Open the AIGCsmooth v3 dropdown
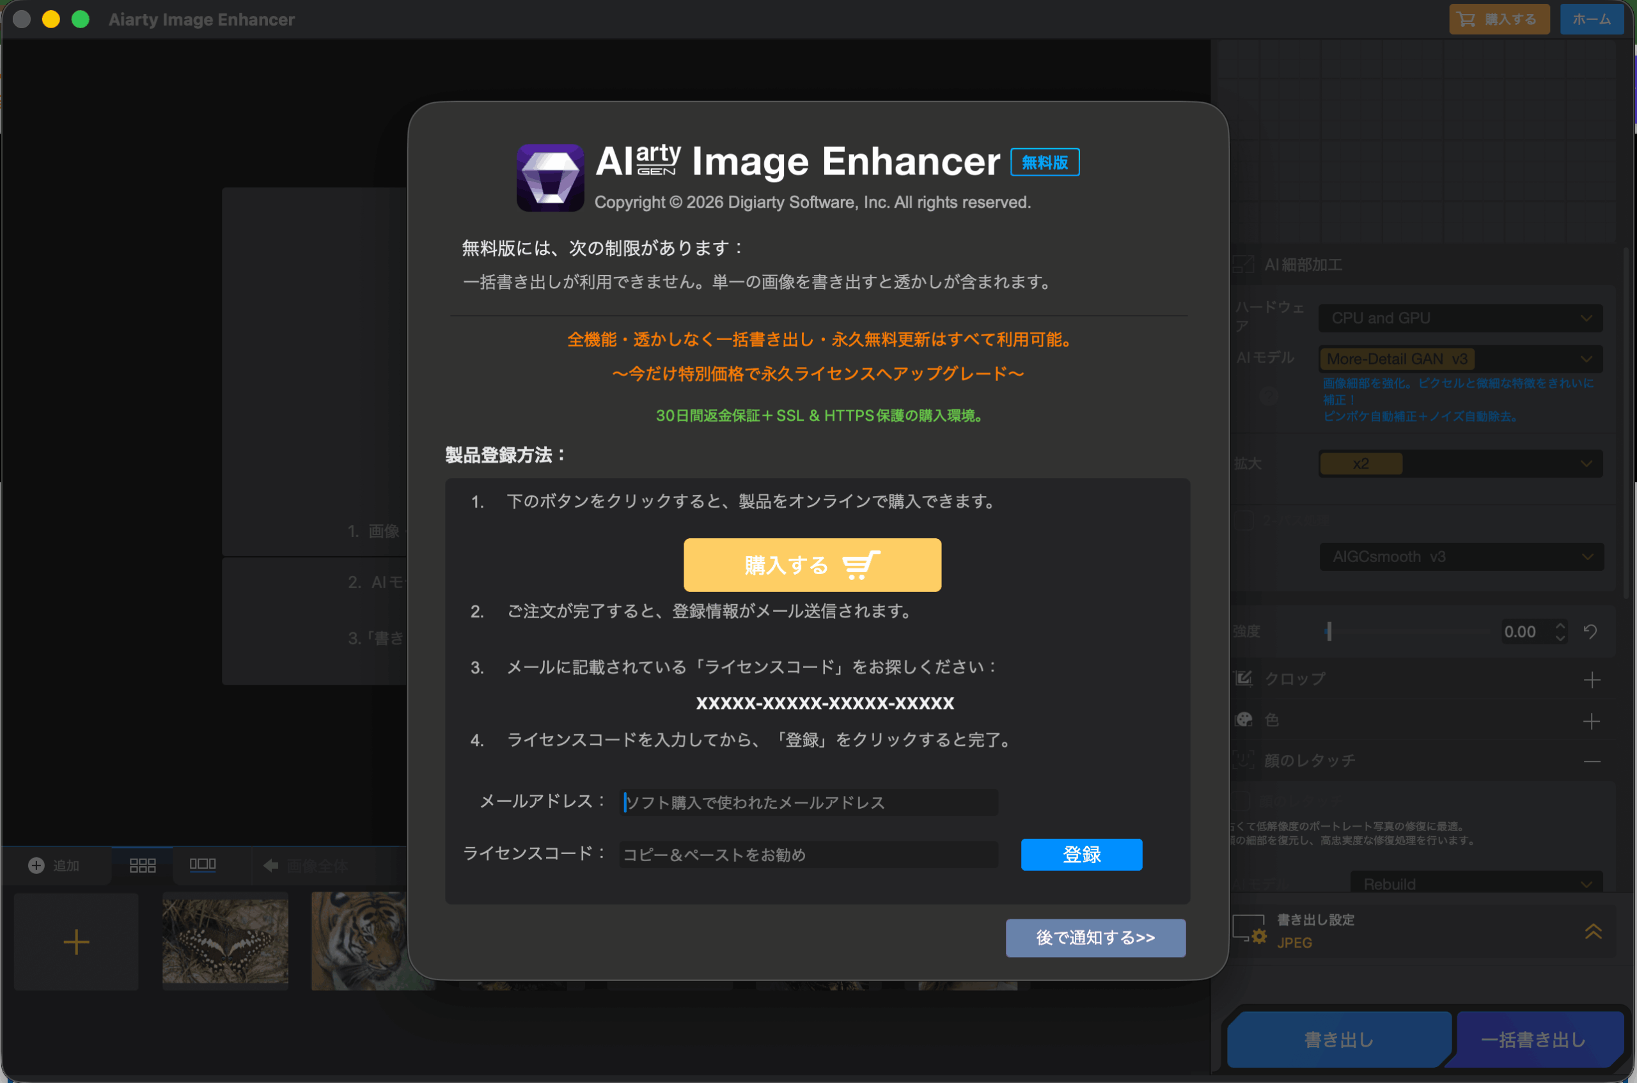 coord(1462,557)
